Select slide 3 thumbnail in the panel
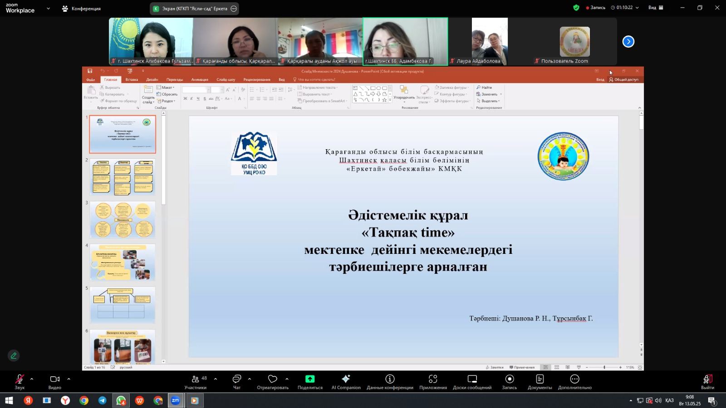Image resolution: width=726 pixels, height=408 pixels. click(x=122, y=219)
